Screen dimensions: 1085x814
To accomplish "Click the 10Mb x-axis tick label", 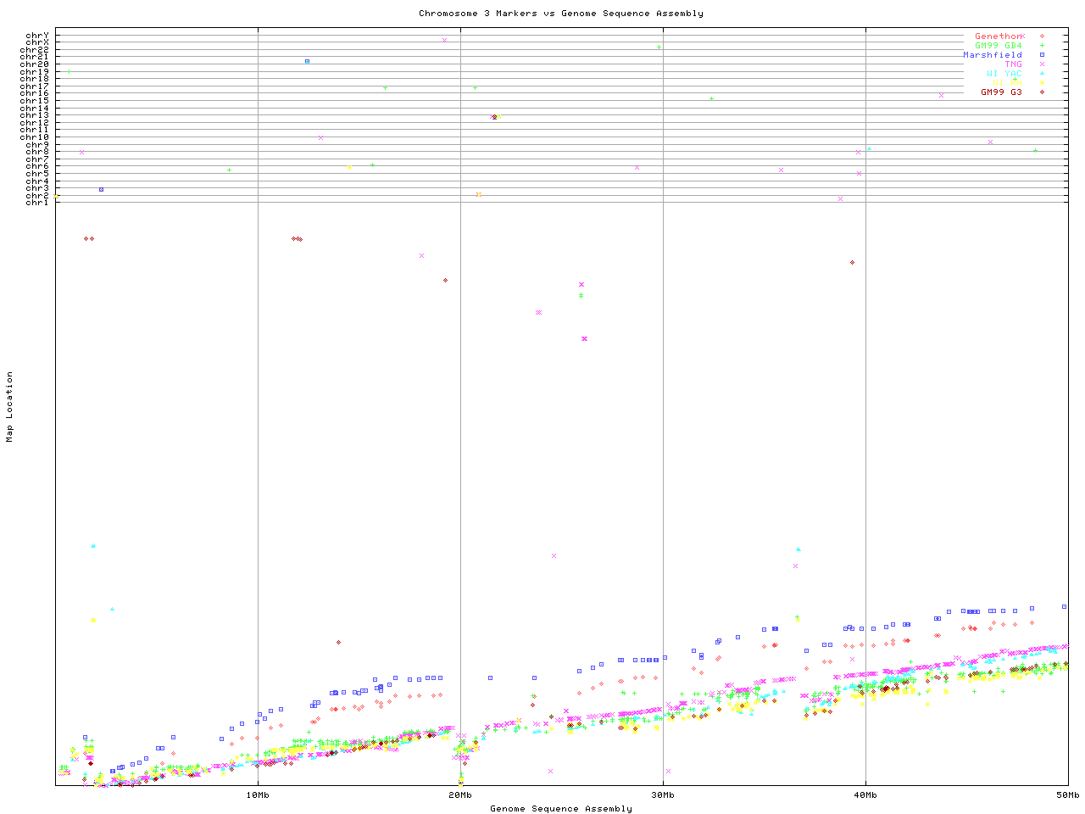I will click(x=258, y=794).
